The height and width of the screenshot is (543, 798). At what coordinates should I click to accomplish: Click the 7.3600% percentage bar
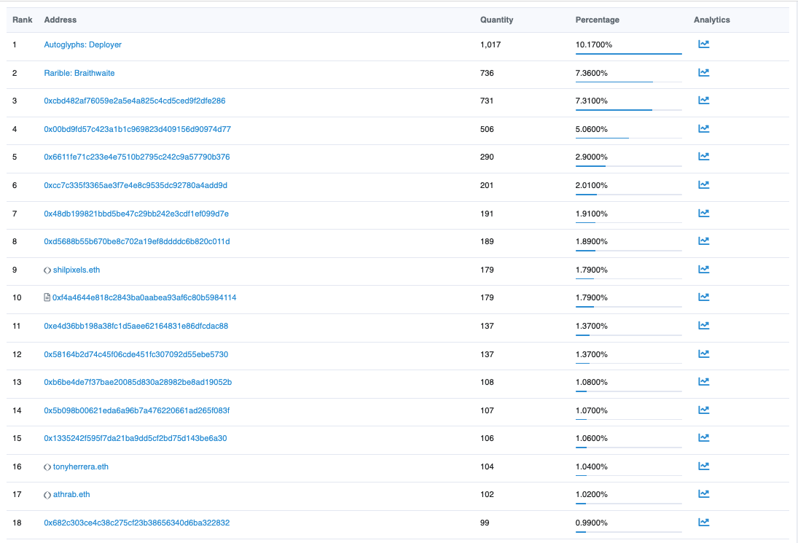pos(628,82)
